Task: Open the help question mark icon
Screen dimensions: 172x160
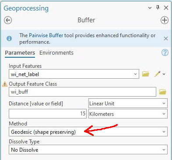Action: coord(165,52)
